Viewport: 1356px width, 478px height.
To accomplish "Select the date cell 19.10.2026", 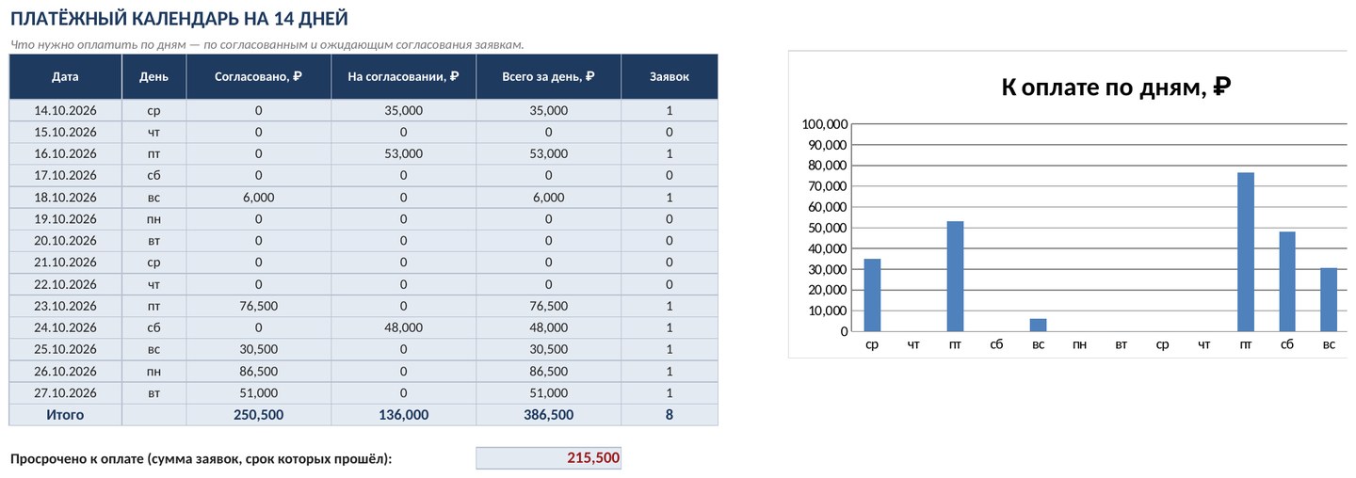I will pyautogui.click(x=65, y=219).
